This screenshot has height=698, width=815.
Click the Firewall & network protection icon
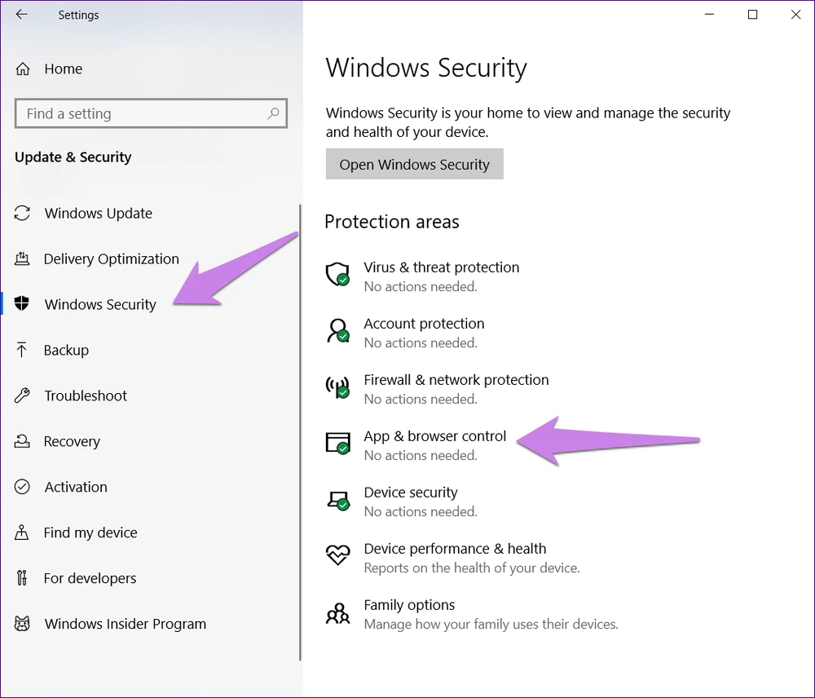click(337, 387)
